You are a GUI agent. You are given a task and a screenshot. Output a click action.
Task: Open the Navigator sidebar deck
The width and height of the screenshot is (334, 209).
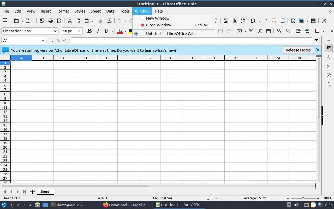[329, 75]
